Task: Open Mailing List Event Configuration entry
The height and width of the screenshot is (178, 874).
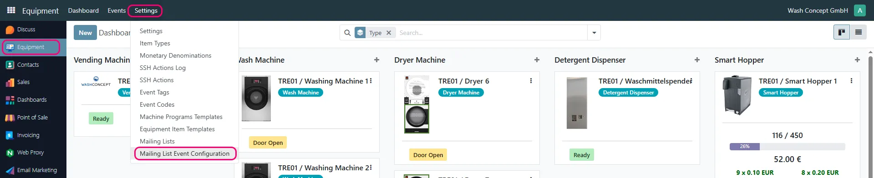Action: tap(185, 153)
